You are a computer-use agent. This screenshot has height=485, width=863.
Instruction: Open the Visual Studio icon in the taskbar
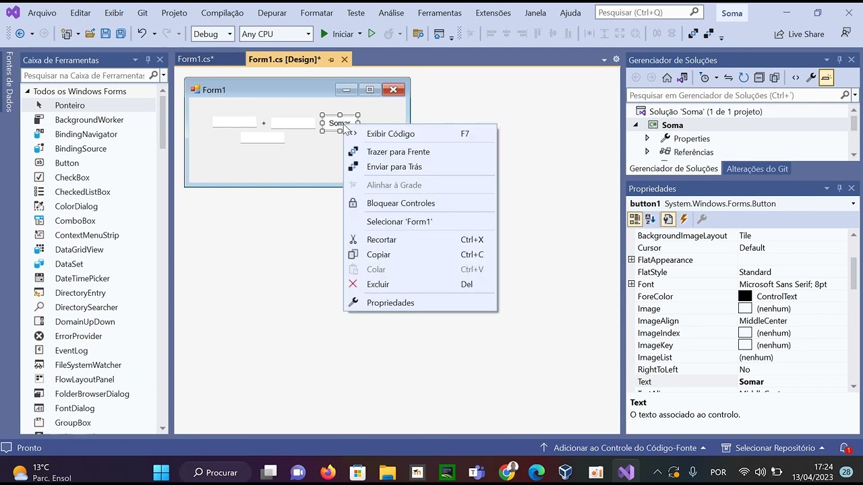pos(626,472)
